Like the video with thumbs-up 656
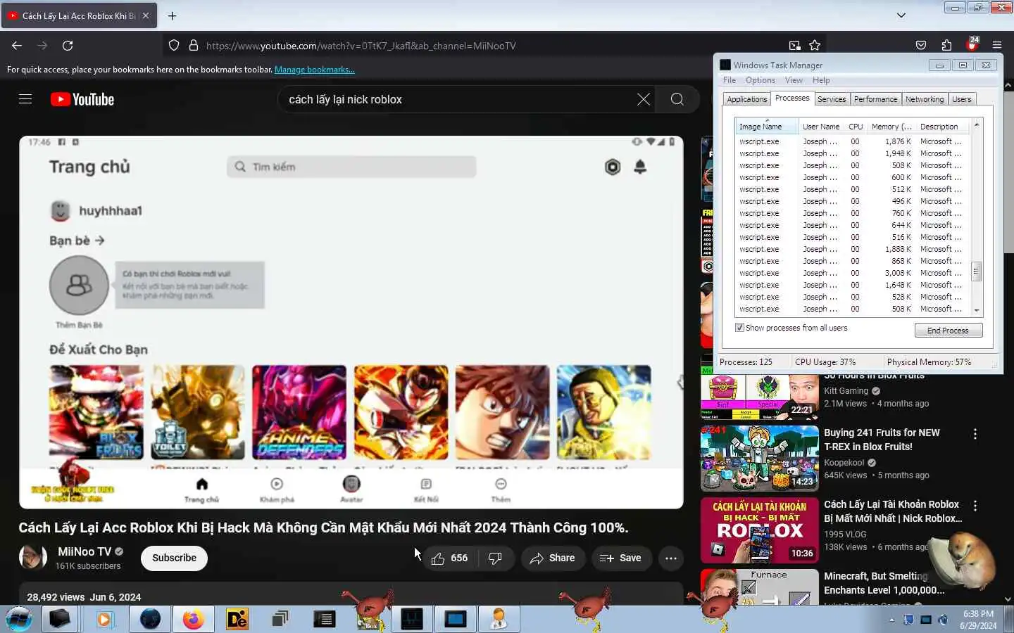The height and width of the screenshot is (633, 1014). point(449,558)
